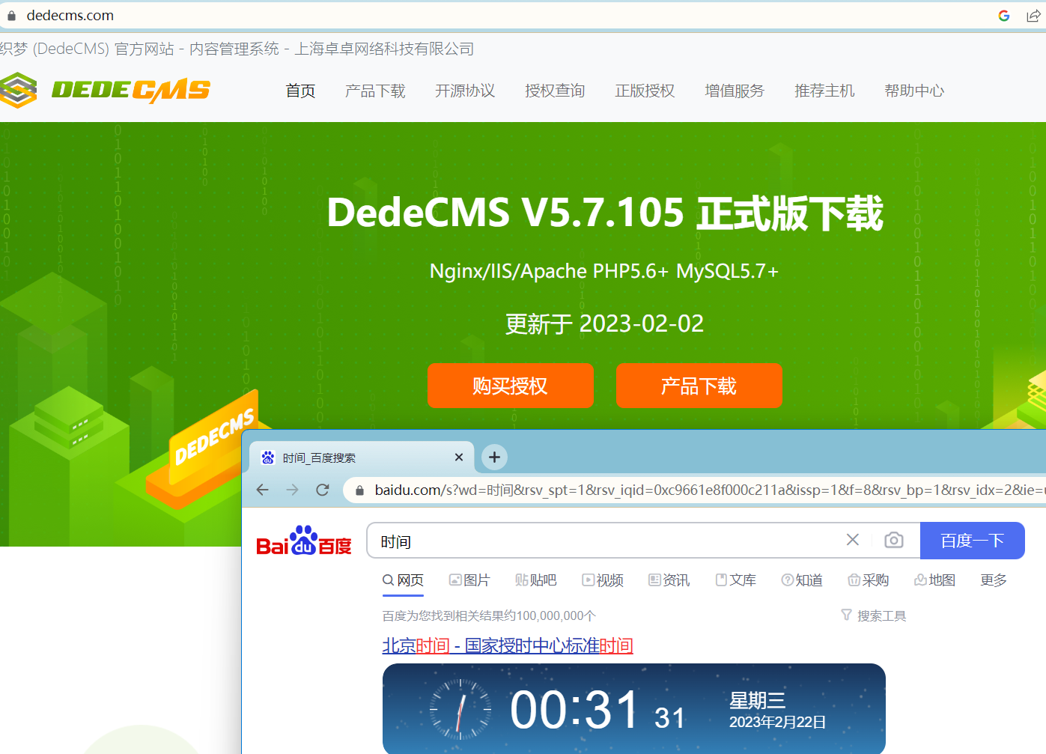Switch to the 图片 results tab
The width and height of the screenshot is (1046, 754).
pos(469,580)
